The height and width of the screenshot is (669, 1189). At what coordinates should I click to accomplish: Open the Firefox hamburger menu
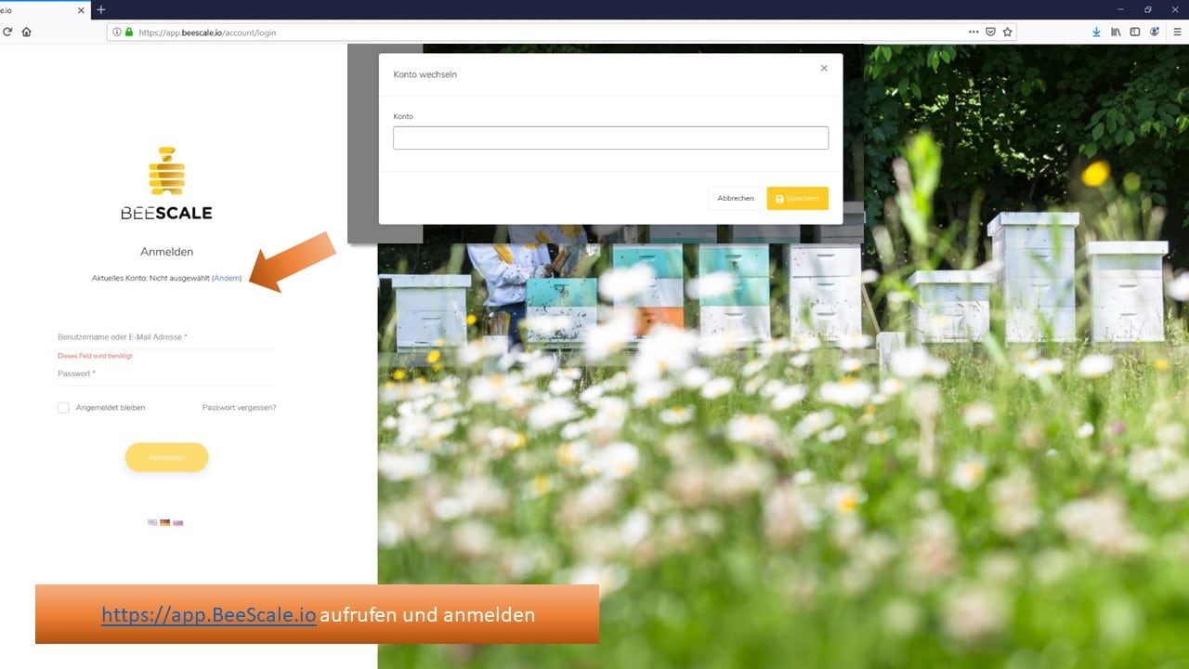click(1178, 32)
